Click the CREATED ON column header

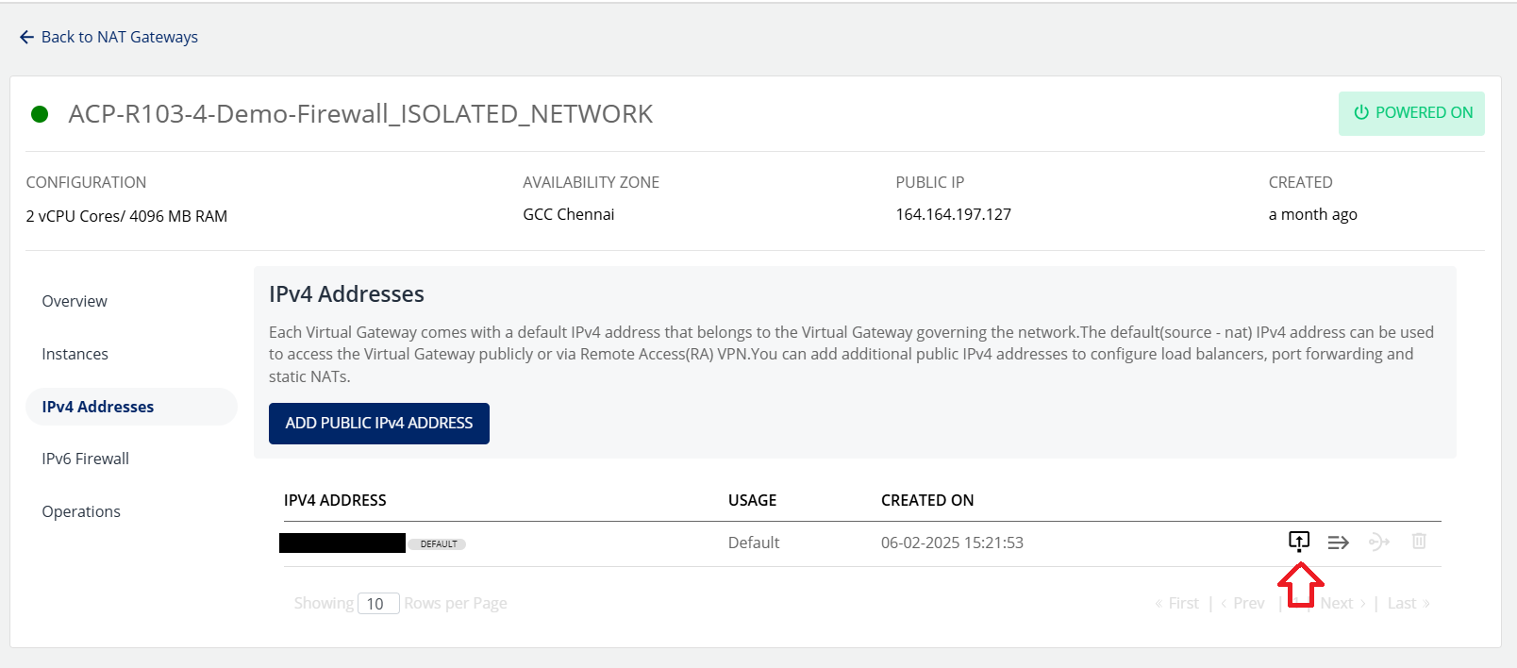(927, 500)
